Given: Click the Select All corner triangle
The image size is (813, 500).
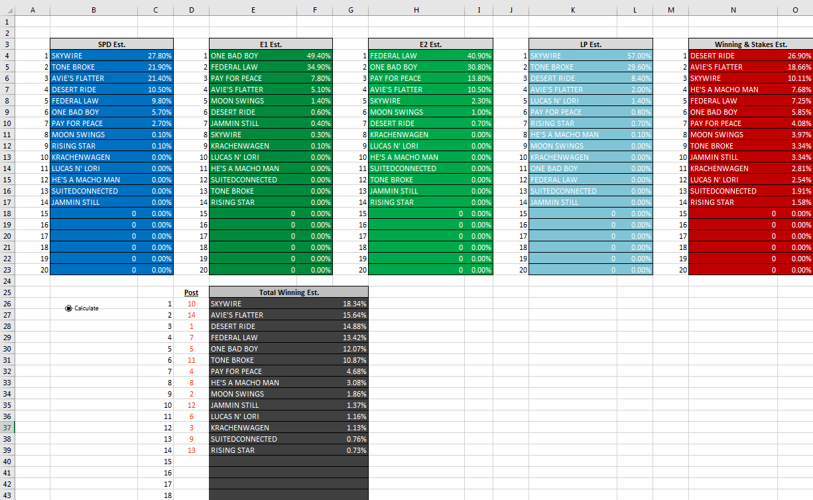Looking at the screenshot, I should (x=7, y=11).
